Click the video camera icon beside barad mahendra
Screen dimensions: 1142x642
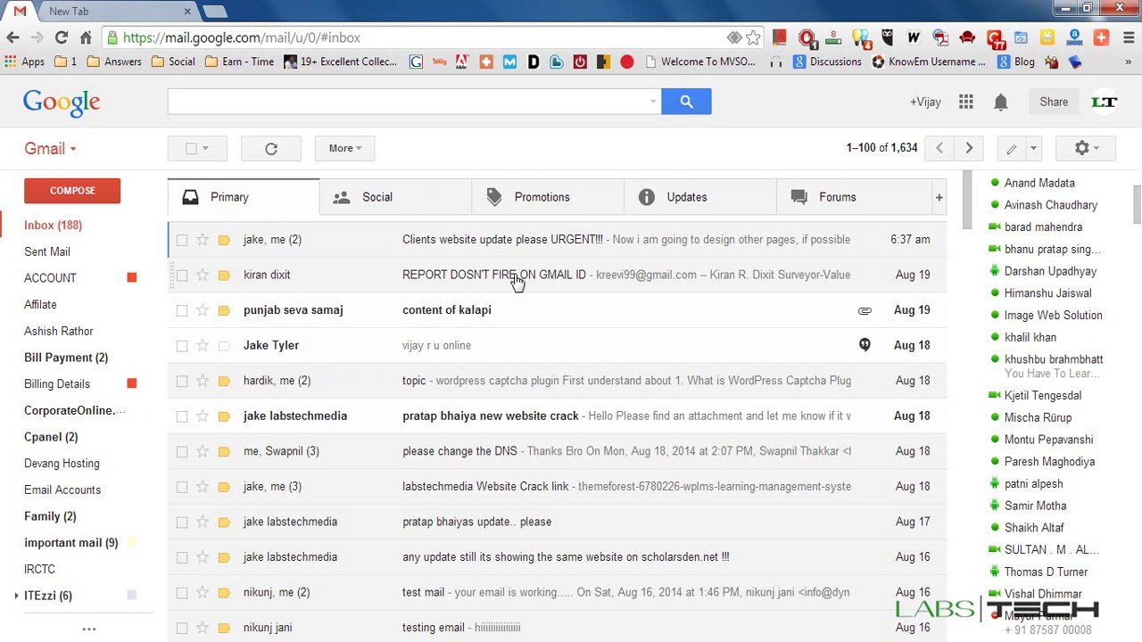tap(995, 227)
